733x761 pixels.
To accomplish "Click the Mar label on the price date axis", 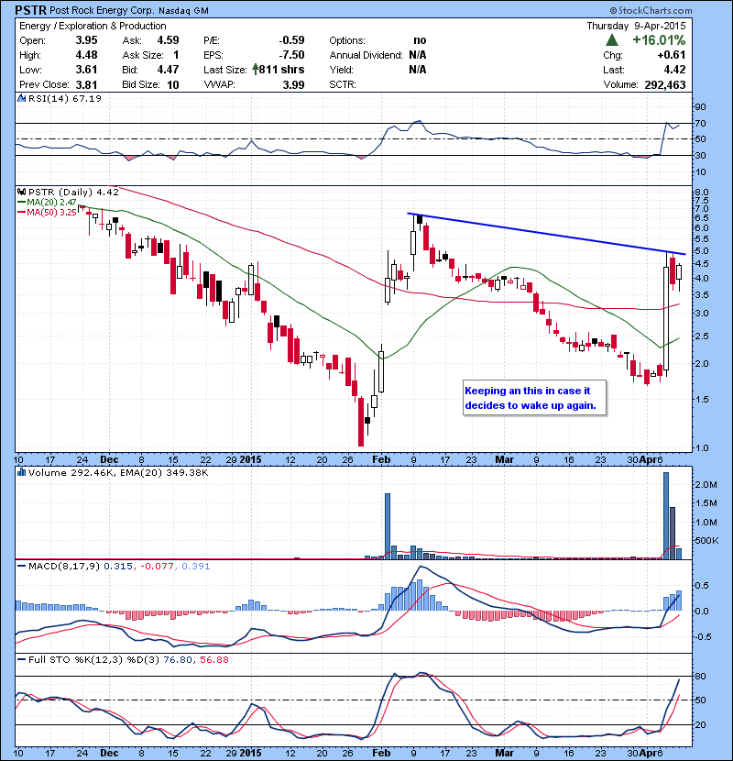I will pyautogui.click(x=504, y=459).
